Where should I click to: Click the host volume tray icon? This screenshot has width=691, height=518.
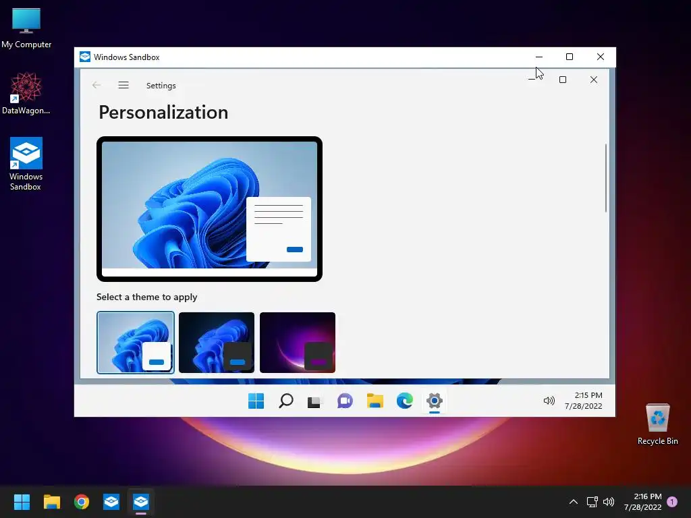point(609,502)
